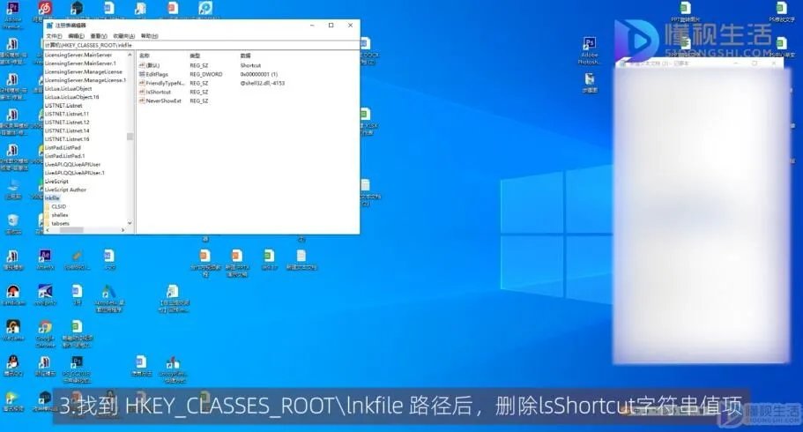Open the Adobe Photoshop icon near Notepad
Viewport: 803px width, 432px height.
(x=589, y=44)
